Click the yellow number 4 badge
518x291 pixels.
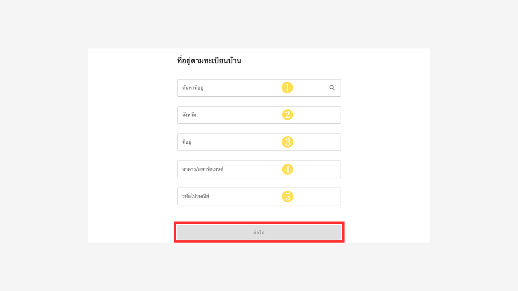pyautogui.click(x=288, y=169)
